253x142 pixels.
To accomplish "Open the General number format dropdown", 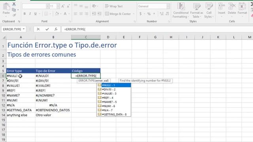I will pyautogui.click(x=168, y=6).
